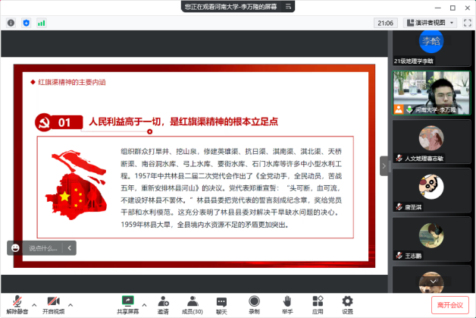Check the green network signal indicator
This screenshot has height=318, width=476.
(42, 23)
